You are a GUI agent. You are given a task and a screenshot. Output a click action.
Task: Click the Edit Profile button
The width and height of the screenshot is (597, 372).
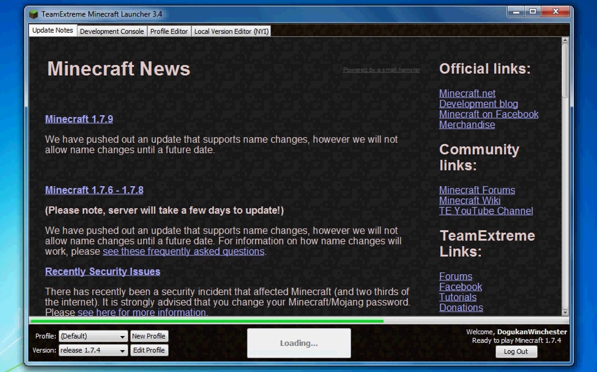(x=149, y=350)
